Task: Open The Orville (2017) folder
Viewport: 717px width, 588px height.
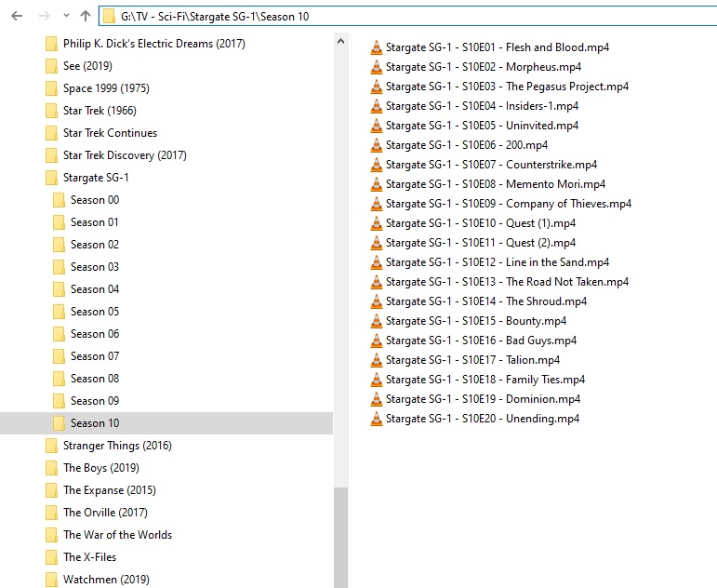Action: pyautogui.click(x=97, y=513)
